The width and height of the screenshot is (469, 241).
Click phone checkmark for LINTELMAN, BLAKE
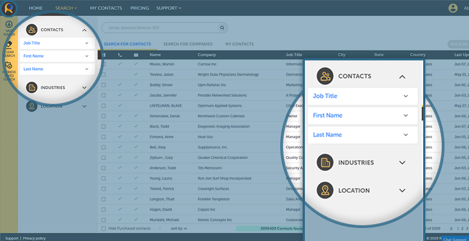click(x=120, y=106)
